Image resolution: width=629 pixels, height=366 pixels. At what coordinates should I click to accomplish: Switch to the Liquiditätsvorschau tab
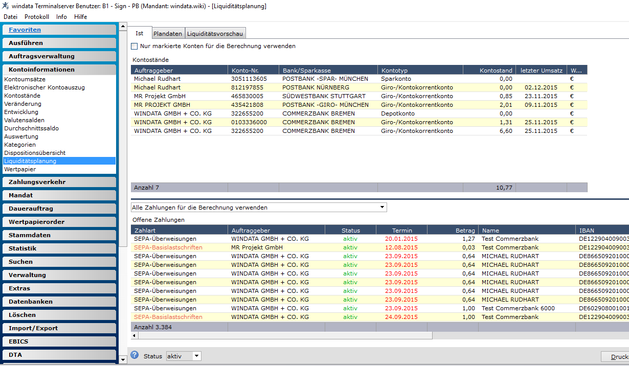[x=215, y=34]
